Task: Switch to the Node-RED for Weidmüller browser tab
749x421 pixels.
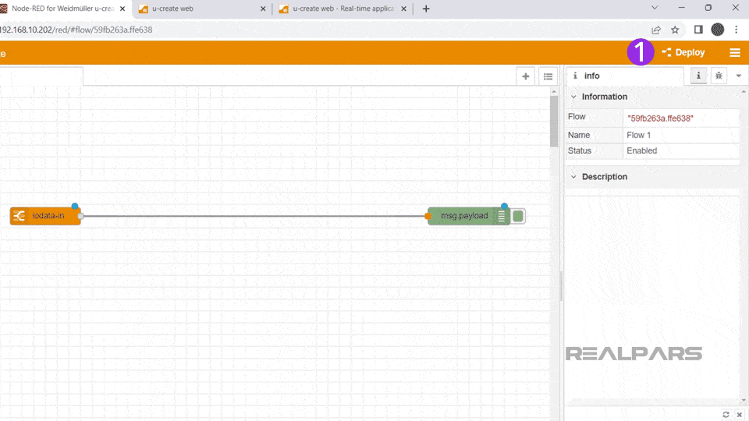Action: 62,9
